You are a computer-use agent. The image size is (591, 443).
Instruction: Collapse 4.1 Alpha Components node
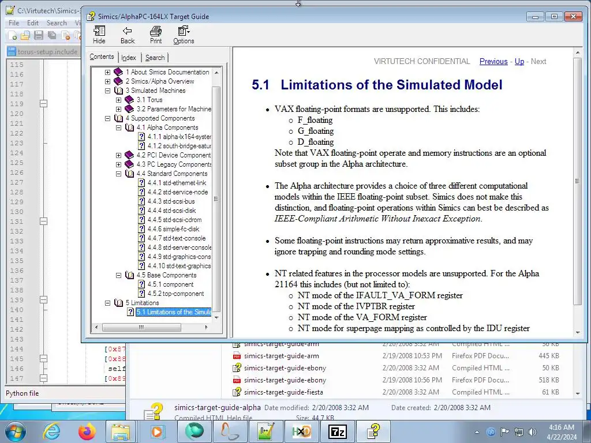118,127
